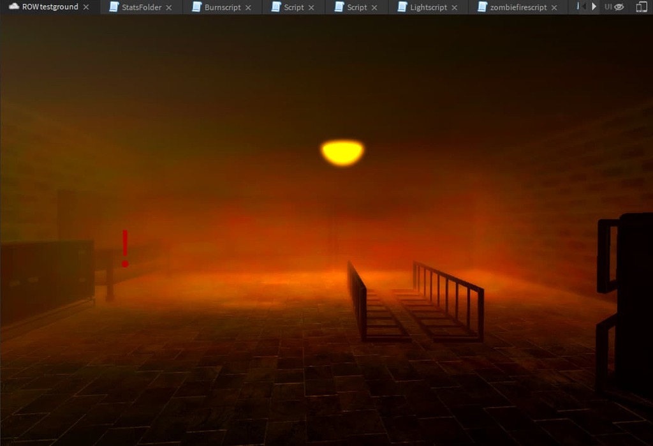Click the right tab scroll arrow
Viewport: 653px width, 446px height.
[592, 6]
